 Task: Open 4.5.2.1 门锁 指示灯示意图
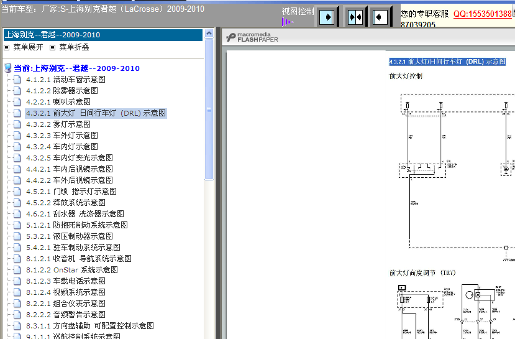(x=71, y=191)
